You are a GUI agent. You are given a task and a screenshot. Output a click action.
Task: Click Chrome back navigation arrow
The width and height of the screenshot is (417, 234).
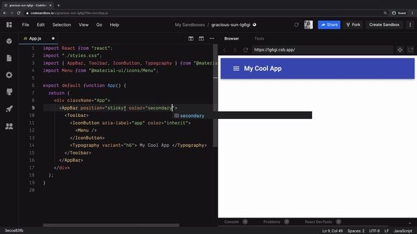[x=5, y=13]
